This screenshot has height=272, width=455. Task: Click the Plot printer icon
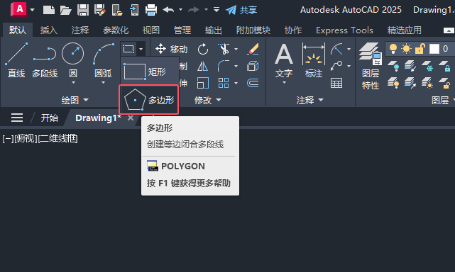coord(151,10)
